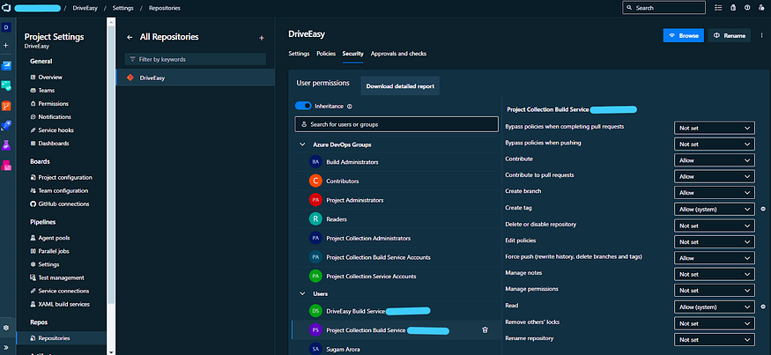This screenshot has width=771, height=355.
Task: Select the user Sugam Arora
Action: click(397, 349)
